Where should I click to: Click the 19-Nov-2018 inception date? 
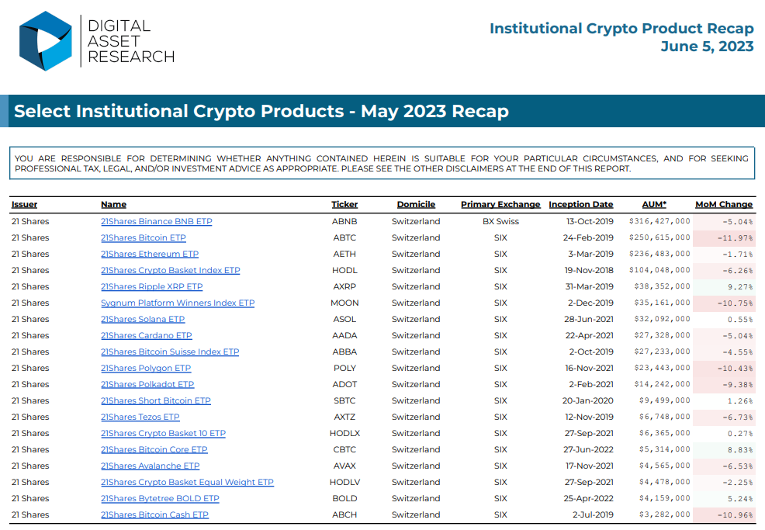pyautogui.click(x=589, y=270)
